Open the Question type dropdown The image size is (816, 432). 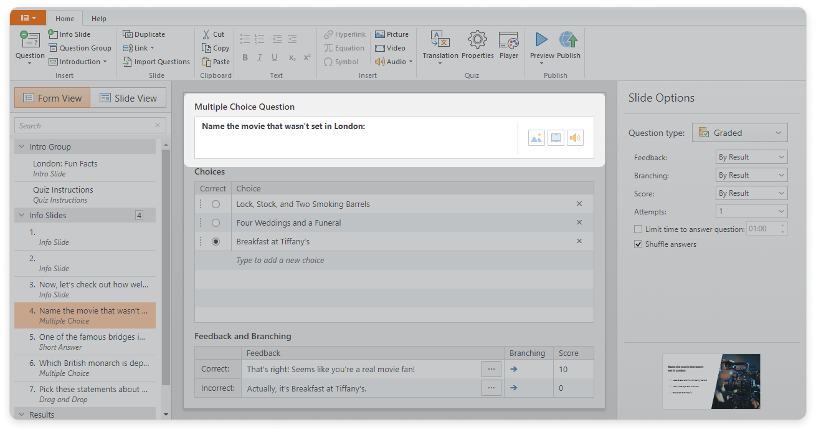739,133
